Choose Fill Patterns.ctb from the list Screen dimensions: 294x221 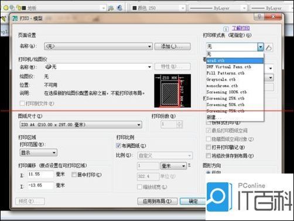click(x=235, y=73)
